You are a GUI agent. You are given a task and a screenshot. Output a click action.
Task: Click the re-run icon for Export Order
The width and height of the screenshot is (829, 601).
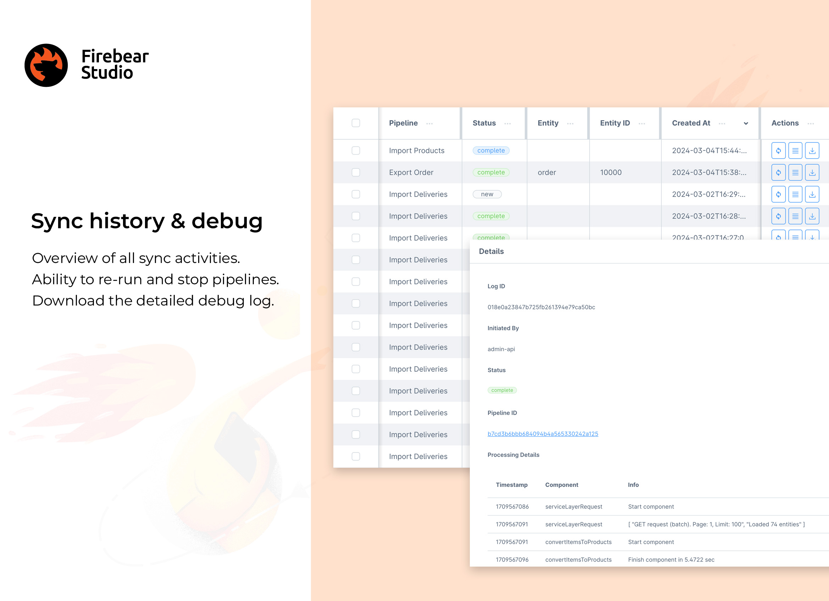779,172
